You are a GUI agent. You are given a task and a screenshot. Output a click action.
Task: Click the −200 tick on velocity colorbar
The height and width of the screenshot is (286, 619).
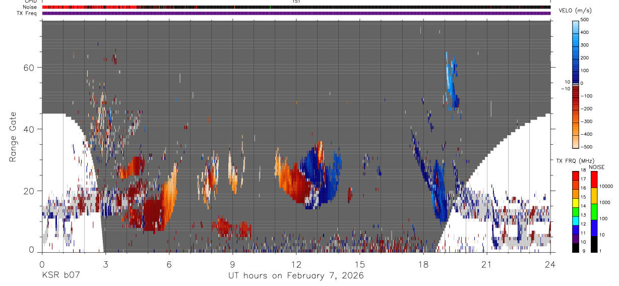pos(587,108)
